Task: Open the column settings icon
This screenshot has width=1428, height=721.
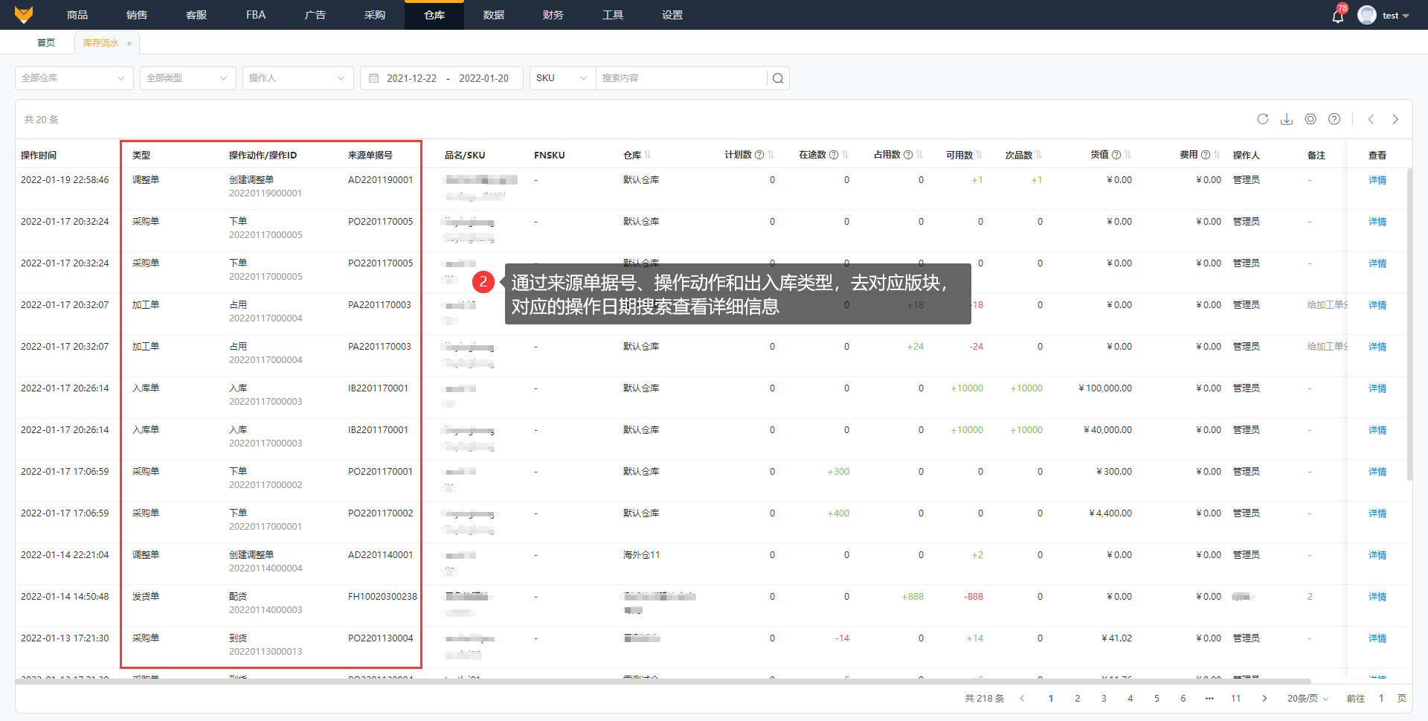Action: [1310, 119]
